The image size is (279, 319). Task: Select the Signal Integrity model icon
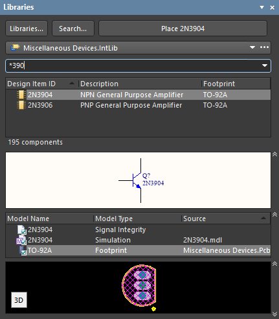(22, 230)
